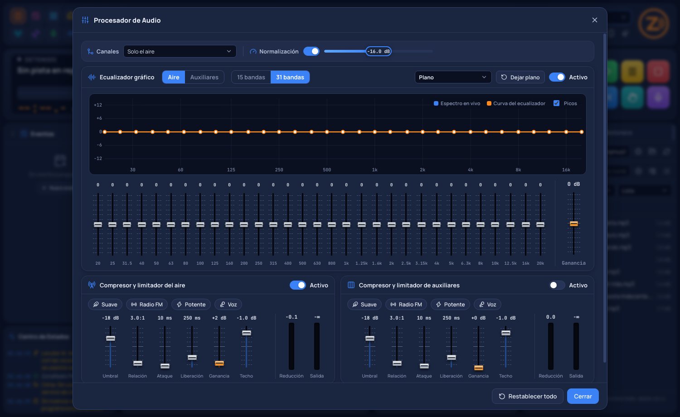This screenshot has width=680, height=417.
Task: Click the Espectro en vivo legend entry
Action: point(457,103)
